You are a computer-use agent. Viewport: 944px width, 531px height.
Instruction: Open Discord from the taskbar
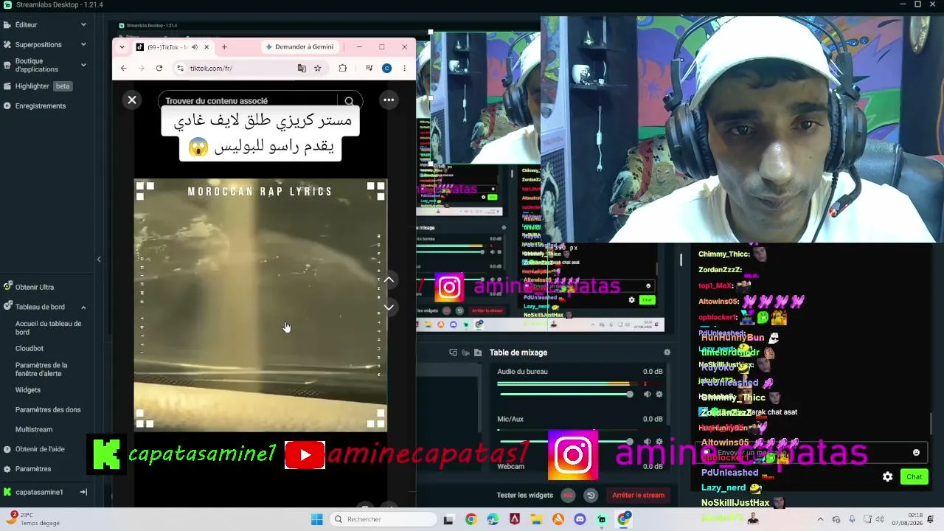coord(580,519)
